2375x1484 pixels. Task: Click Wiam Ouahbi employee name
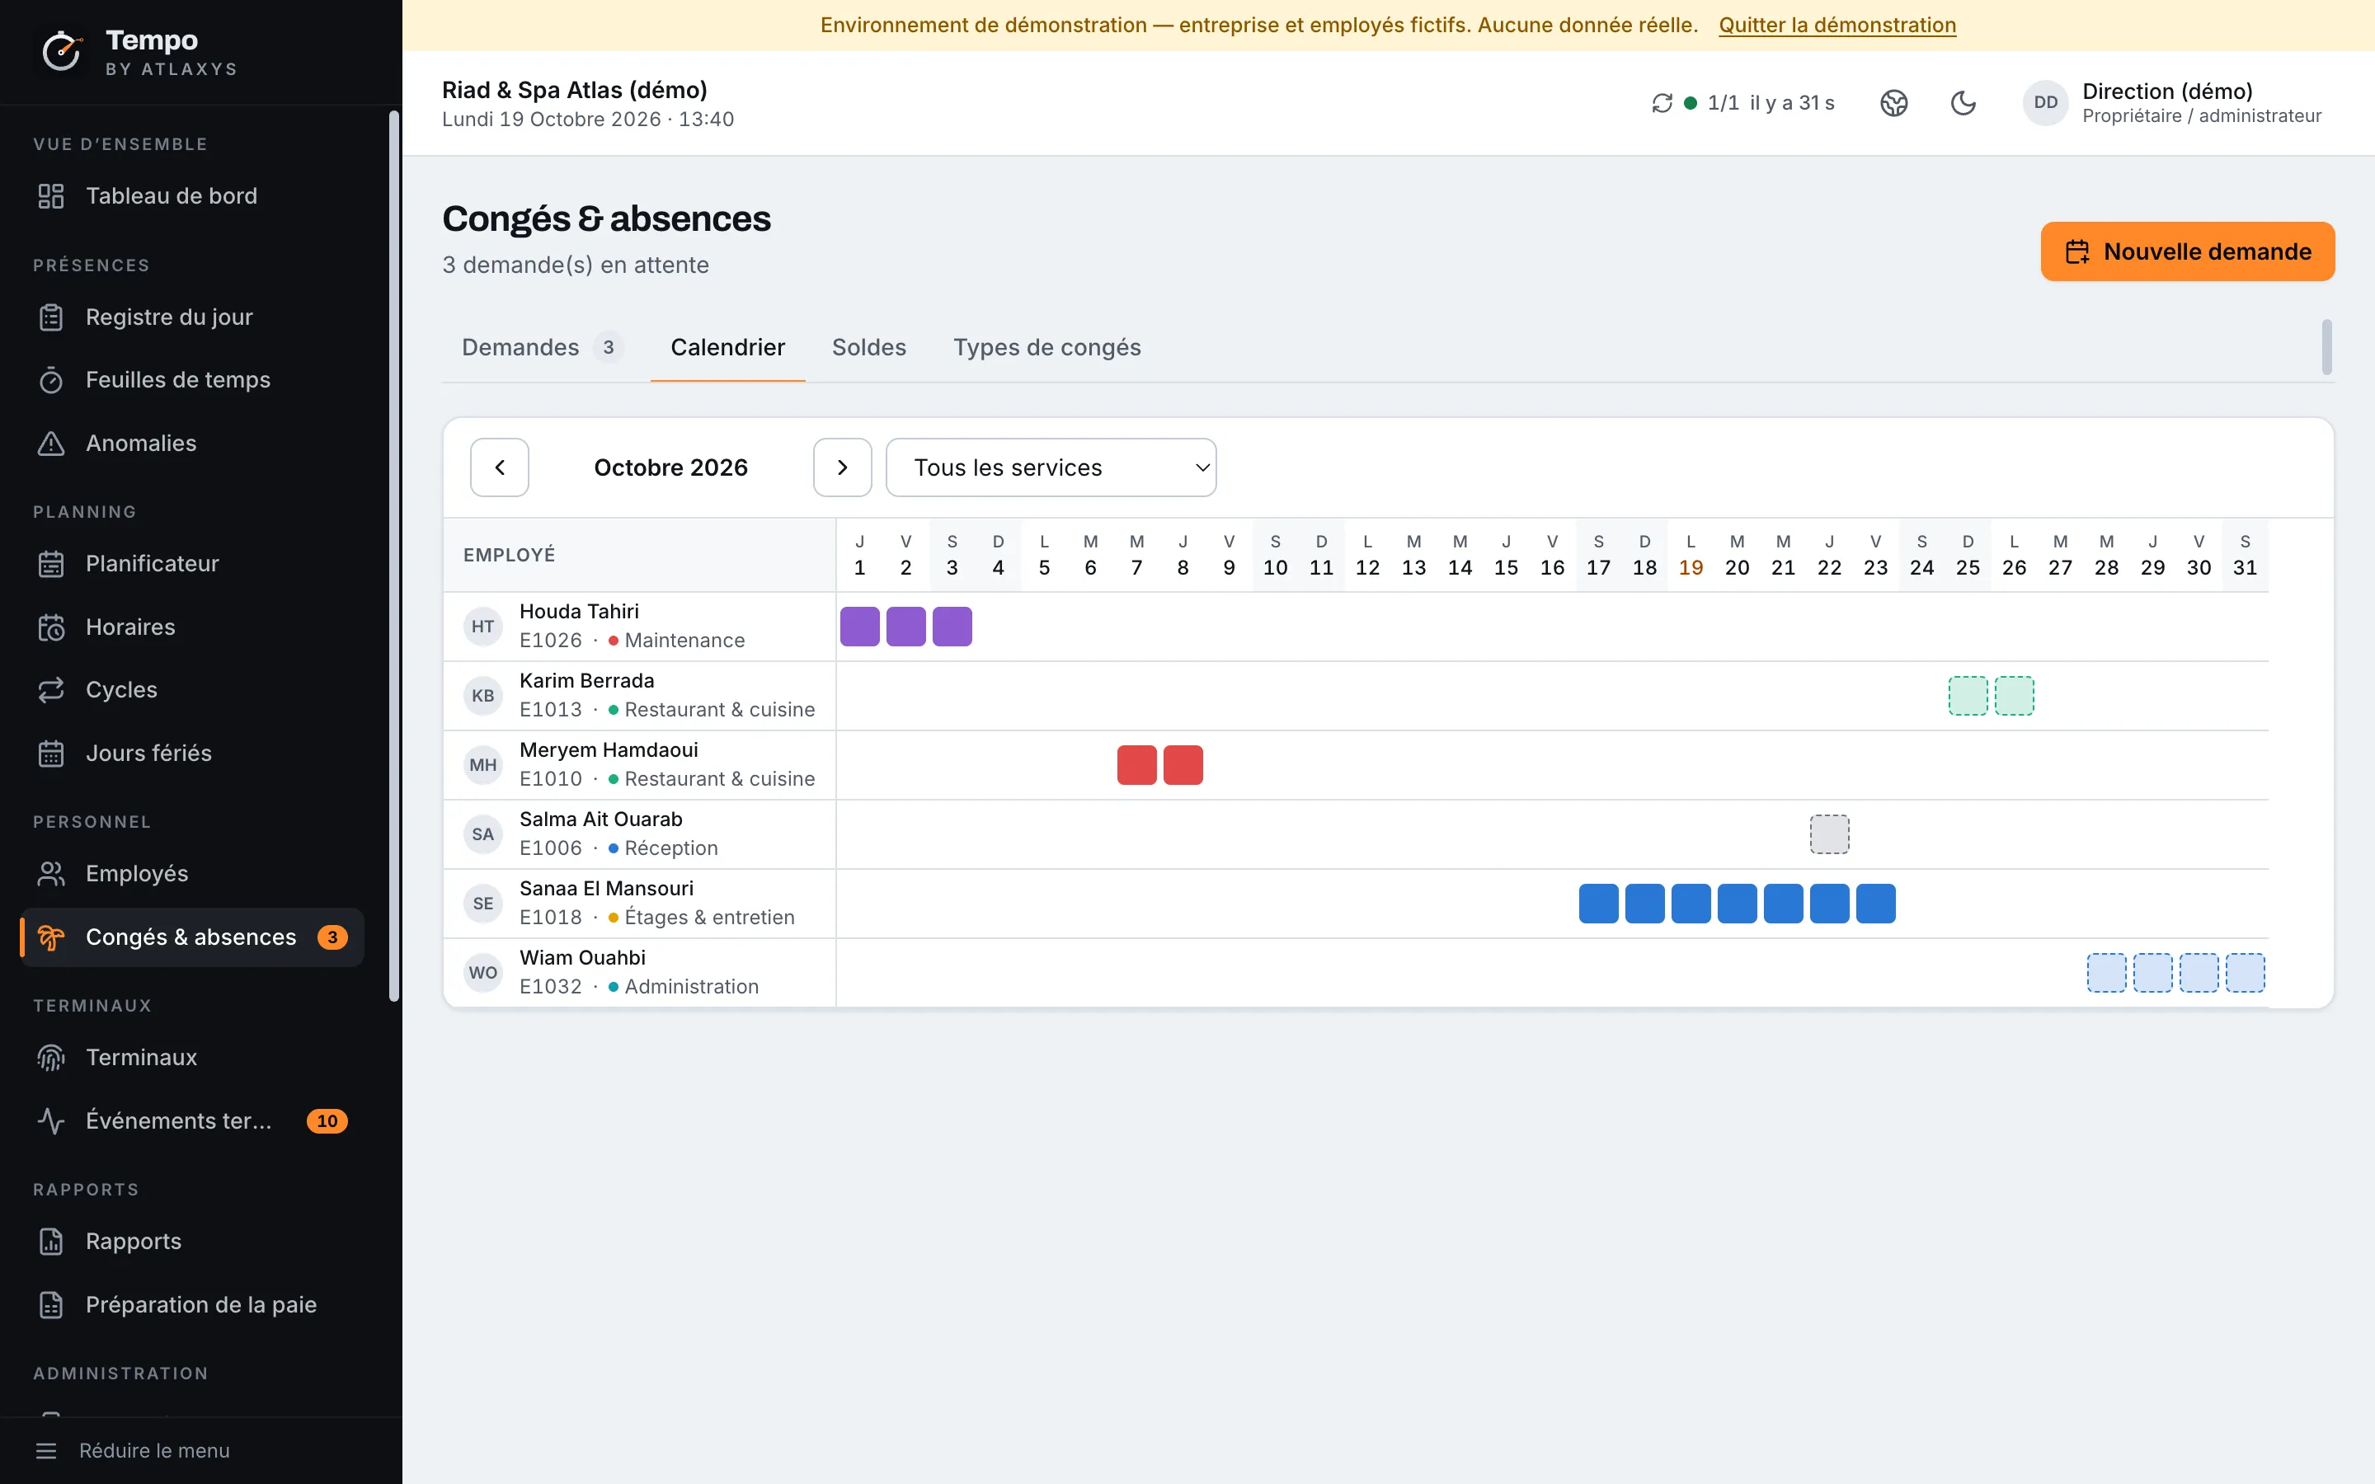582,958
